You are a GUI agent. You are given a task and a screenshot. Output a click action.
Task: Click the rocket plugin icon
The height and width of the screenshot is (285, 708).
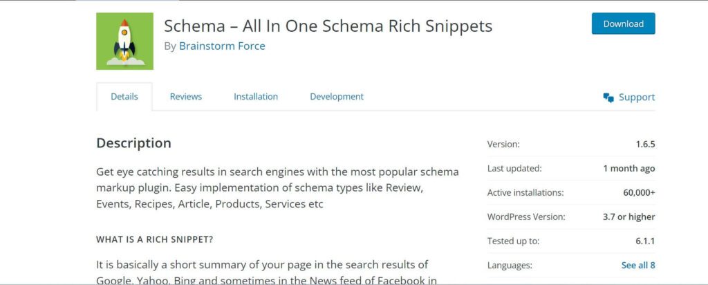pyautogui.click(x=124, y=41)
